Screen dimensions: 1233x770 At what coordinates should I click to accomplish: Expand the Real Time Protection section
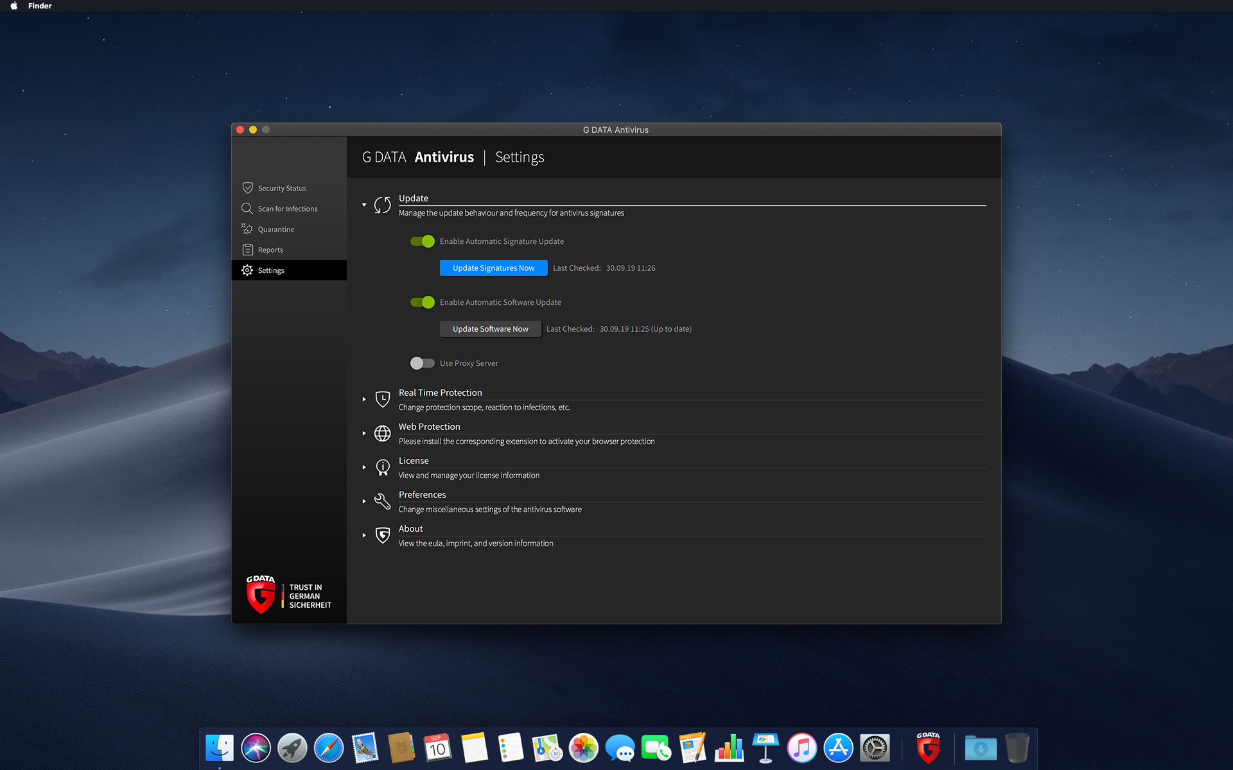point(364,399)
